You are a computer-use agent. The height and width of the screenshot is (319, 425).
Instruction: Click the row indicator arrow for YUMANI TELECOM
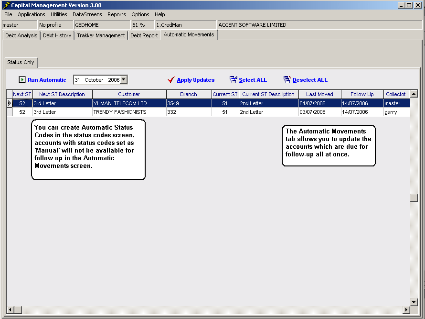[x=9, y=103]
